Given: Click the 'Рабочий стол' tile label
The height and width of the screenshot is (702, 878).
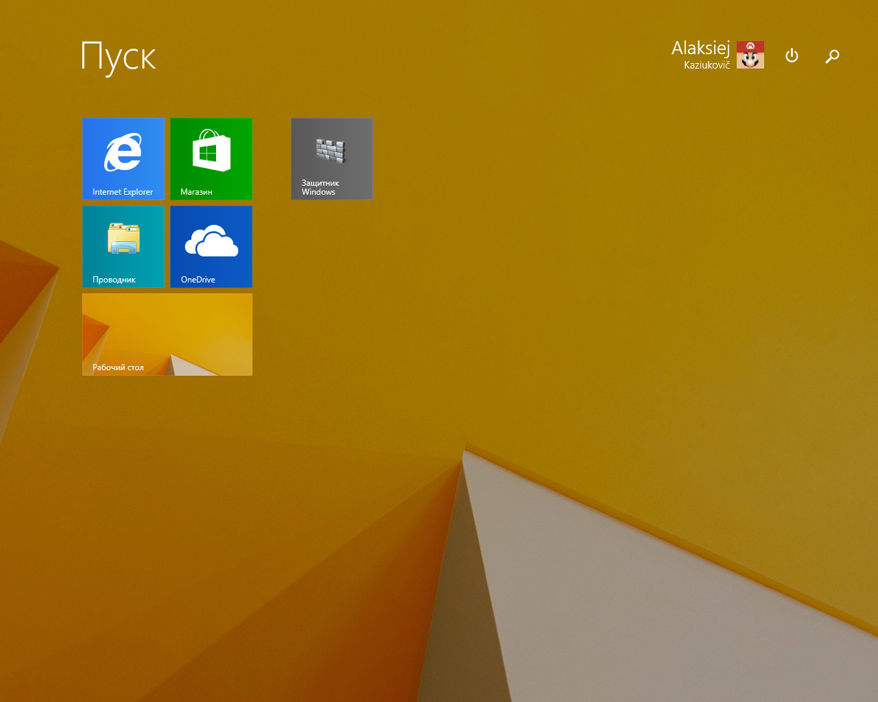Looking at the screenshot, I should point(118,367).
